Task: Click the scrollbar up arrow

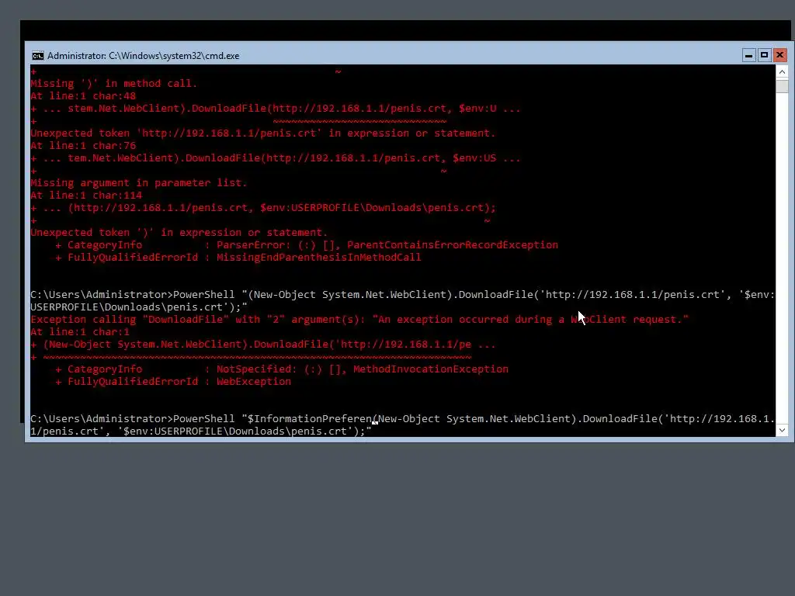Action: tap(782, 72)
